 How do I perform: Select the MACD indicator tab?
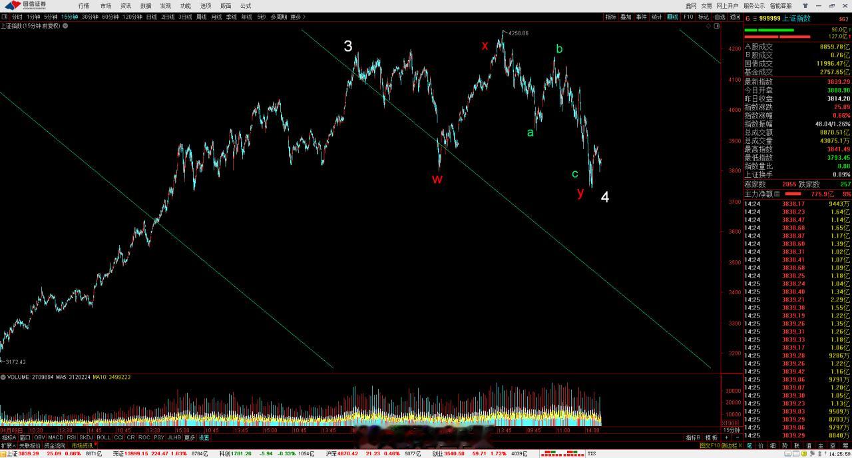[x=56, y=437]
